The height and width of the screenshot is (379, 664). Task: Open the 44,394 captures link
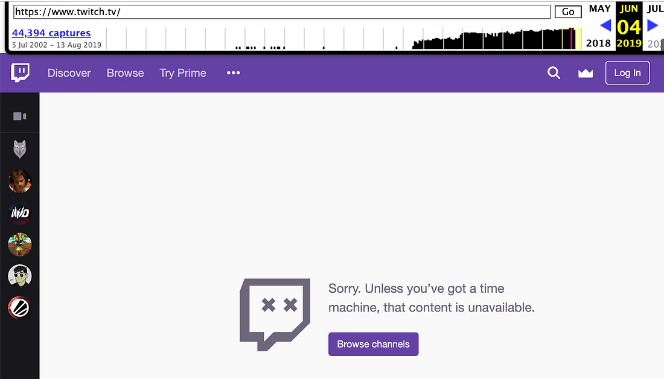point(51,33)
